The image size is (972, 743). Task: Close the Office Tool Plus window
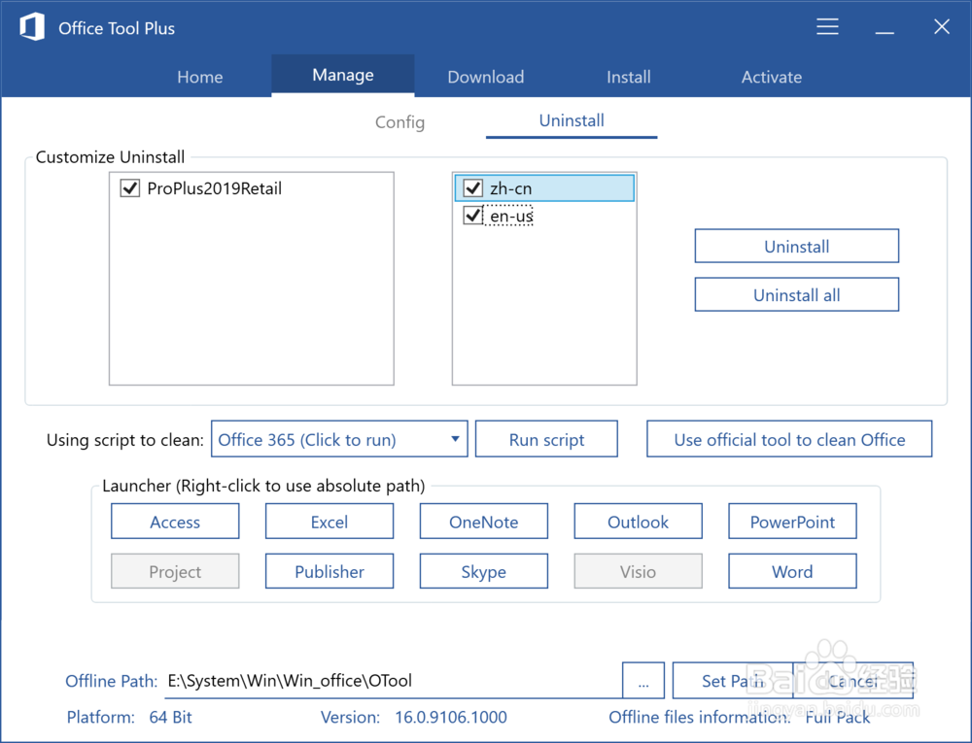click(942, 26)
